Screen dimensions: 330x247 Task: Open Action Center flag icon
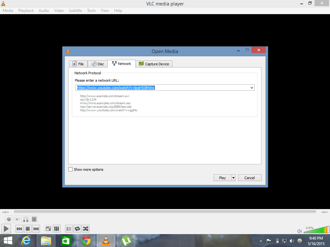(268, 241)
